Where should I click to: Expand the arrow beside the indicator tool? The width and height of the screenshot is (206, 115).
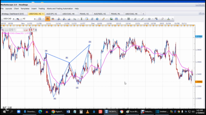click(x=125, y=19)
